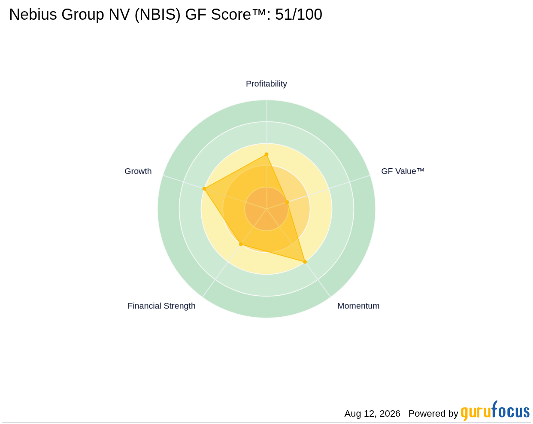
Task: Click the Profitability data point marker
Action: [266, 154]
